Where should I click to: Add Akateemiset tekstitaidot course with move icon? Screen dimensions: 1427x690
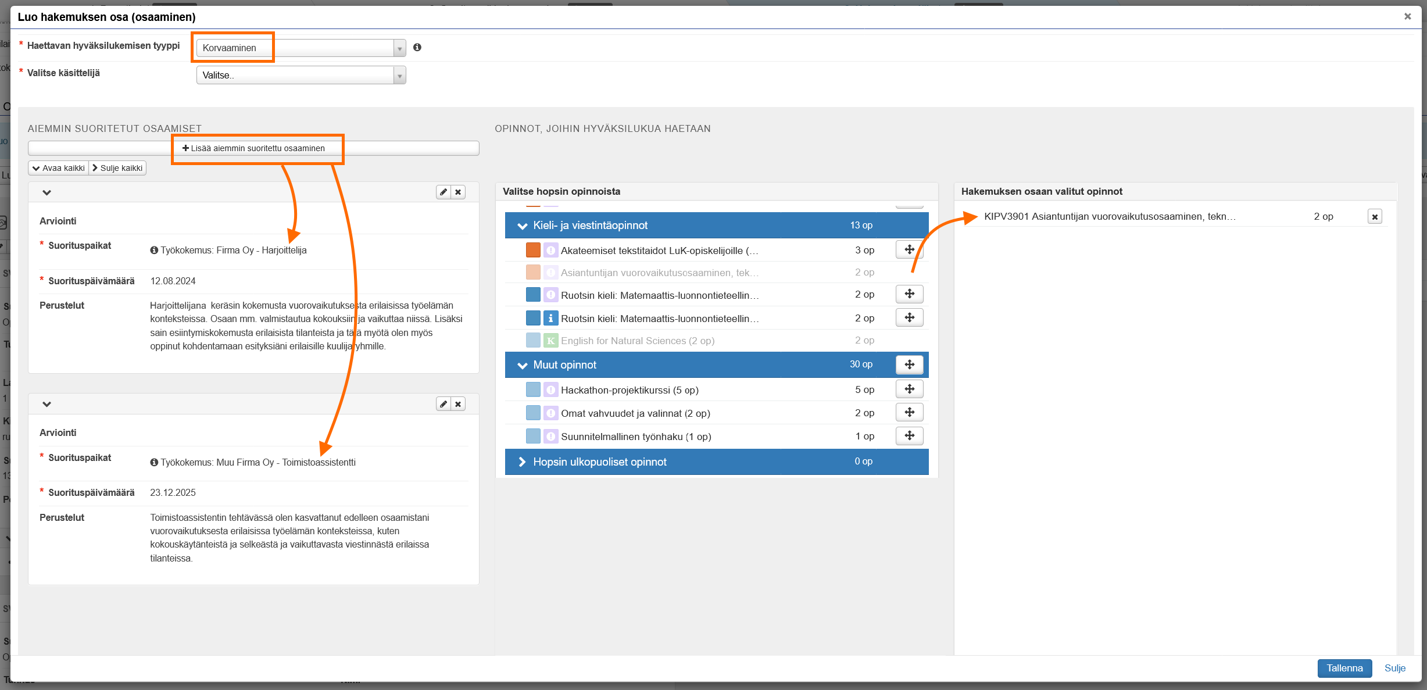[x=909, y=250]
